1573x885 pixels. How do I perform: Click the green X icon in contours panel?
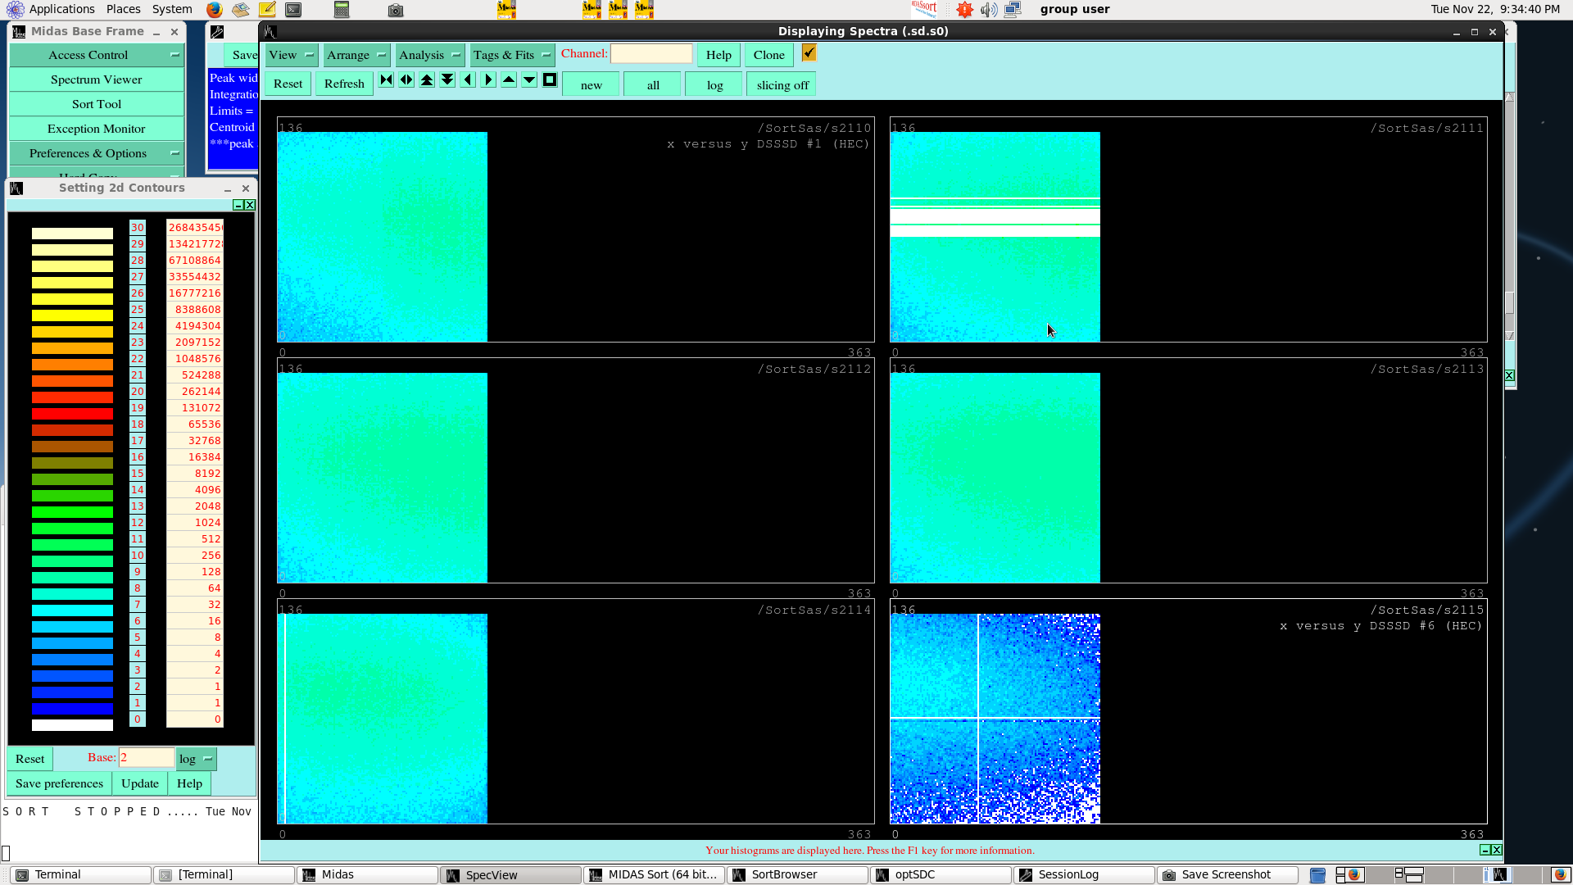(x=250, y=205)
